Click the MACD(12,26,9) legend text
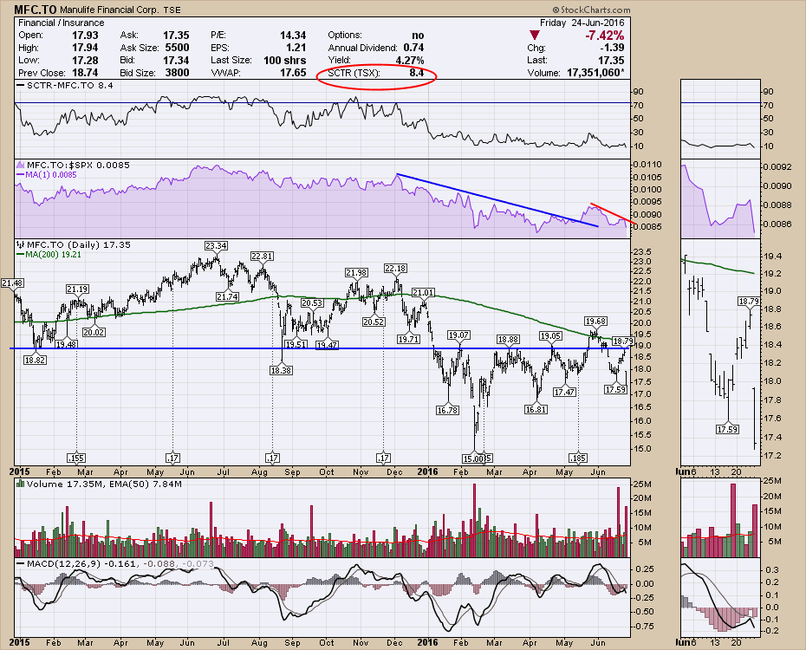 point(63,563)
